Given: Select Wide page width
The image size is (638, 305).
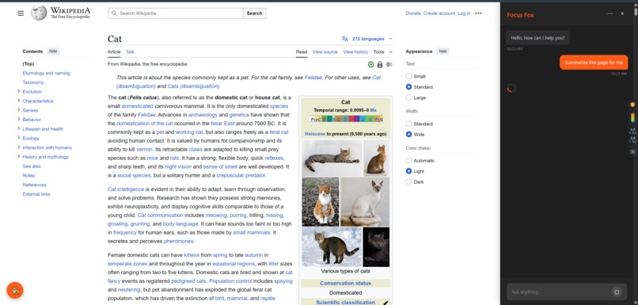Looking at the screenshot, I should coord(409,134).
